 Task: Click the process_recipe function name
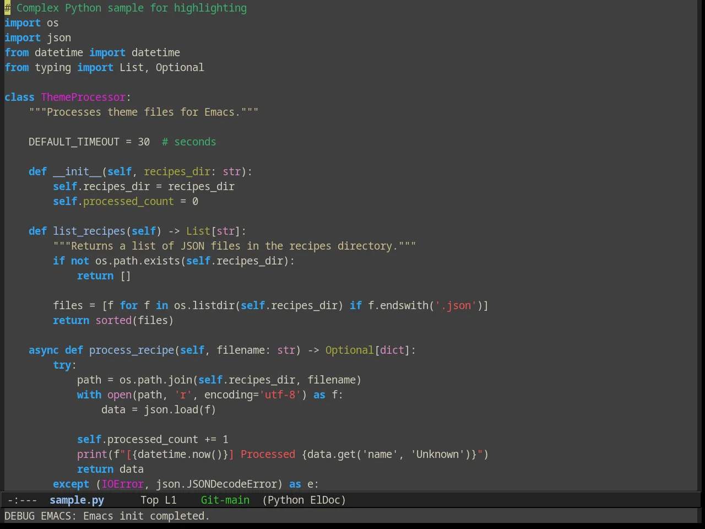click(x=132, y=350)
